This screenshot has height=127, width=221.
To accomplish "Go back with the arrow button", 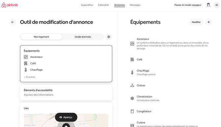I will point(13,22).
